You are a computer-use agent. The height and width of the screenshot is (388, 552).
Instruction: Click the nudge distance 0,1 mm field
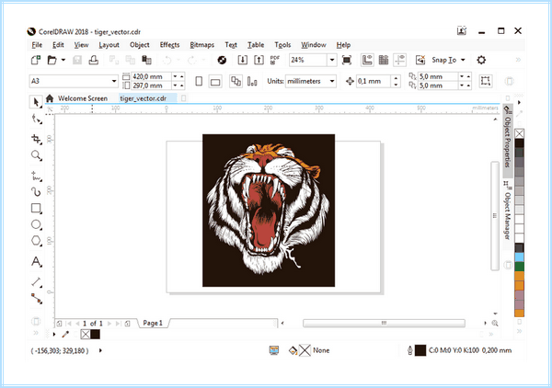(x=374, y=81)
